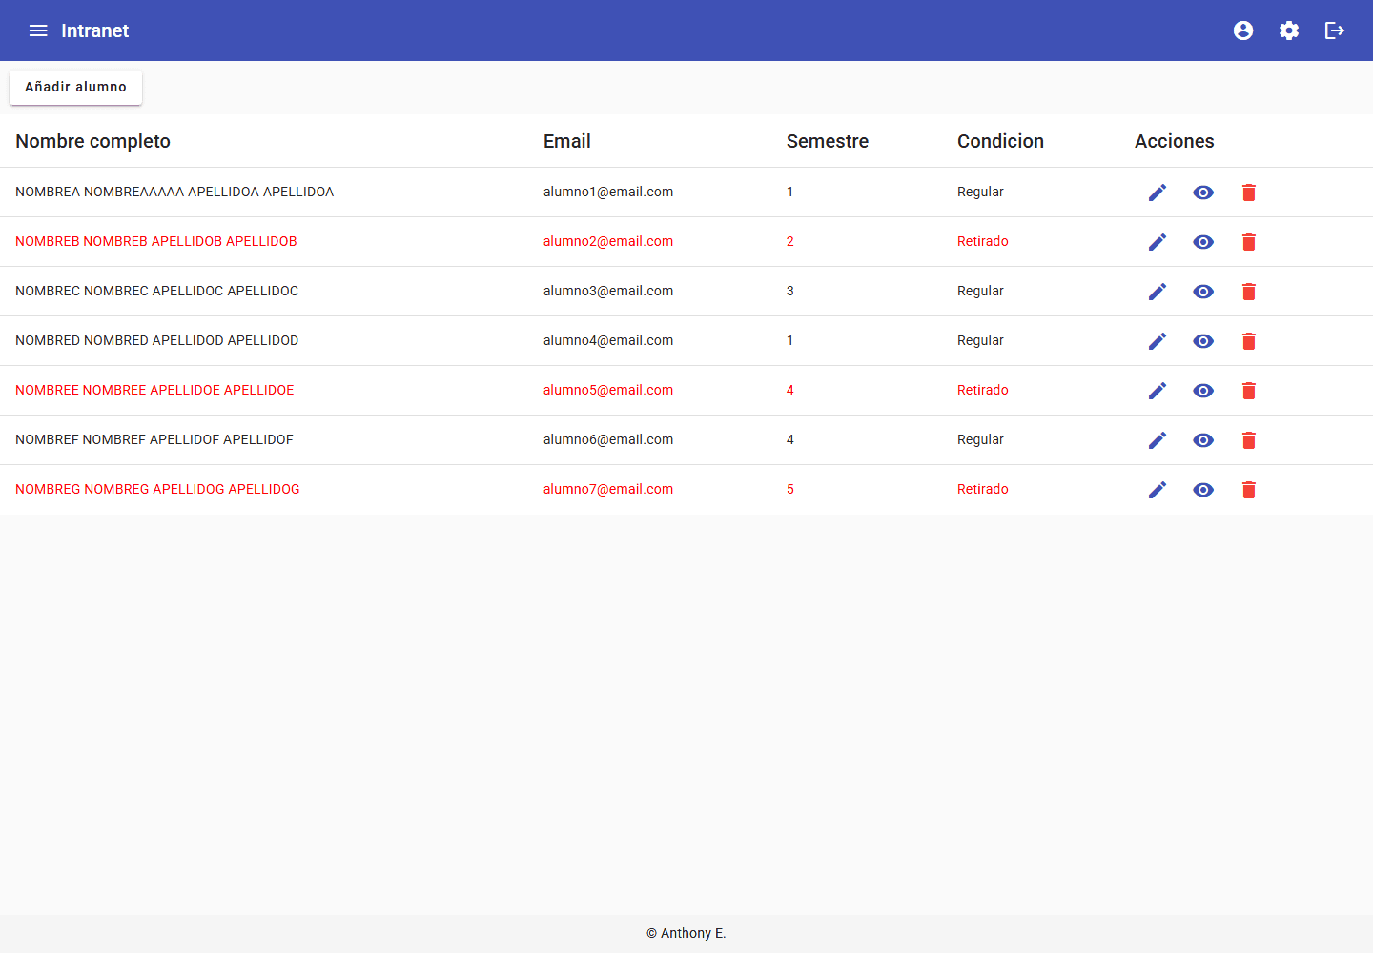Viewport: 1373px width, 953px height.
Task: Click the Añadir alumno button
Action: pos(75,87)
